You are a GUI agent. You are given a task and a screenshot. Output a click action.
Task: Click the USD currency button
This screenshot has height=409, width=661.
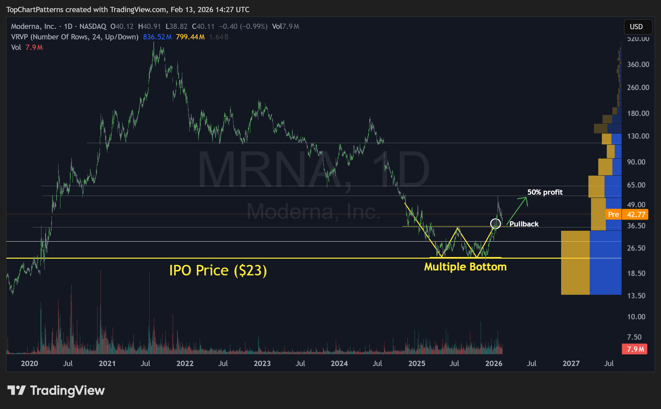(637, 27)
